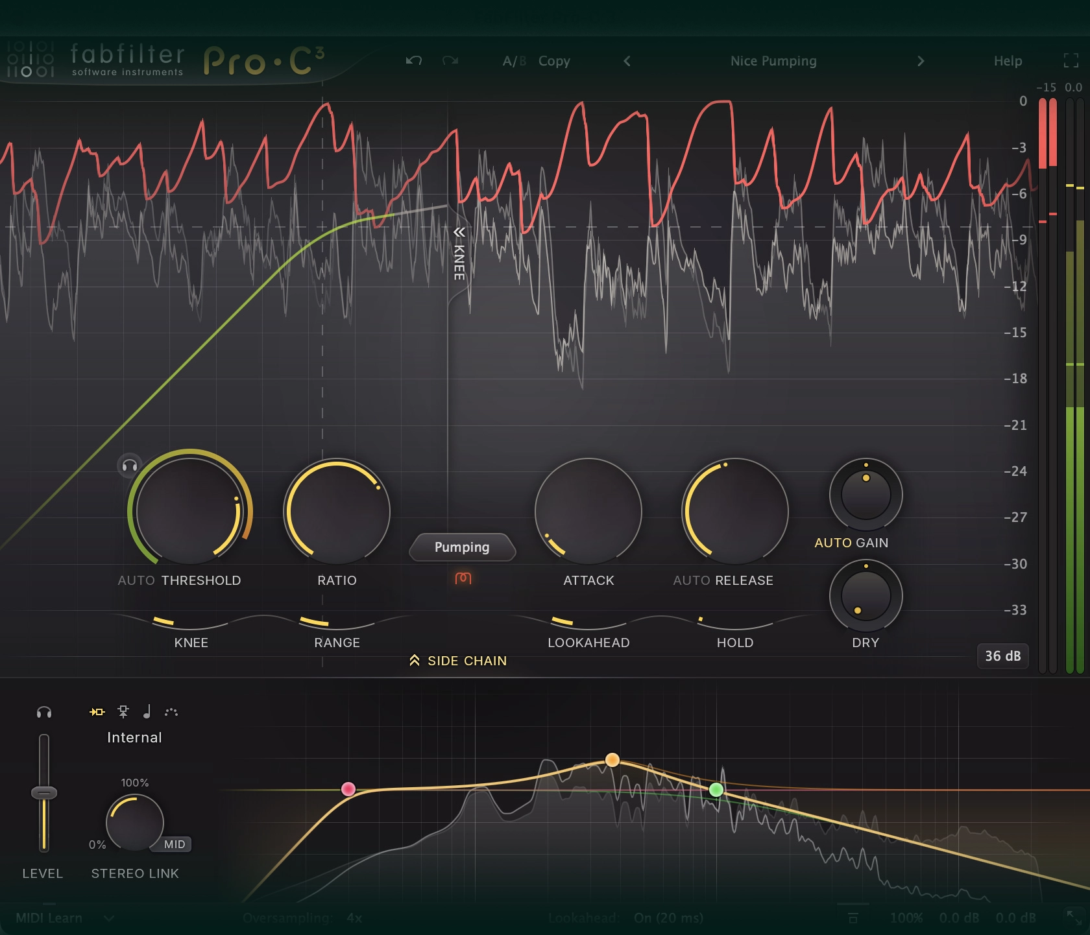1090x935 pixels.
Task: Click the output options icon in bottom bar
Action: [853, 918]
